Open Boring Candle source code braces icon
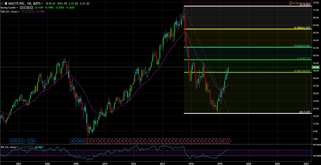Image resolution: width=321 pixels, height=165 pixels. (28, 8)
